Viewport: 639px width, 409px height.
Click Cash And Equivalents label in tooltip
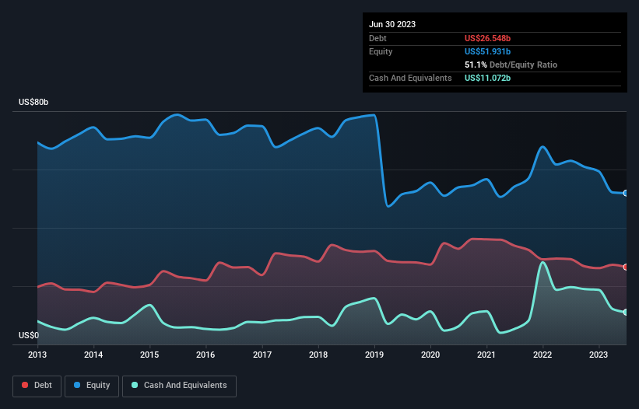[410, 78]
